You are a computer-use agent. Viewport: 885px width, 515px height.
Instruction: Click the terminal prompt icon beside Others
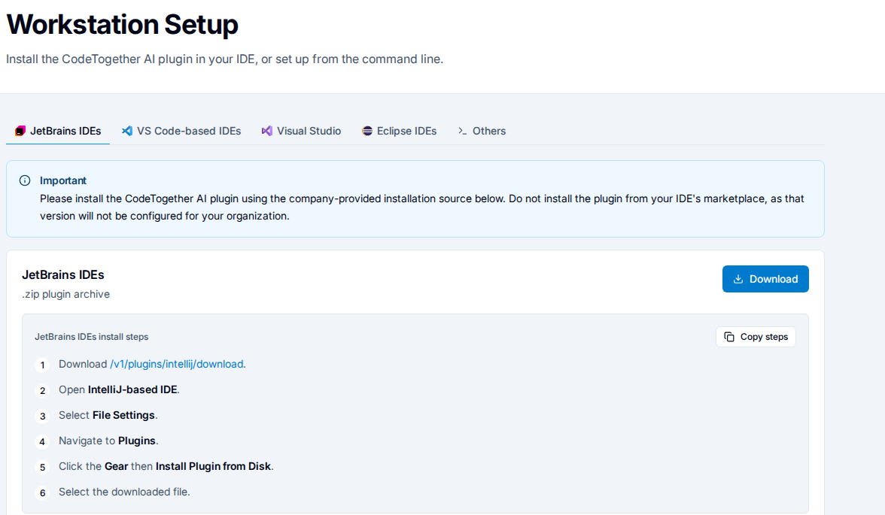[x=462, y=131]
